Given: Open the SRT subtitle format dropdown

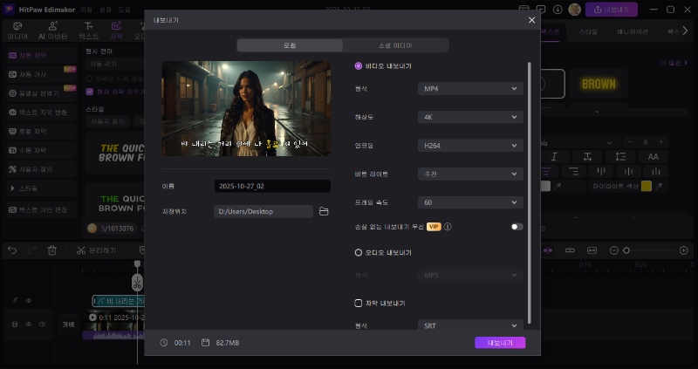Looking at the screenshot, I should tap(469, 325).
